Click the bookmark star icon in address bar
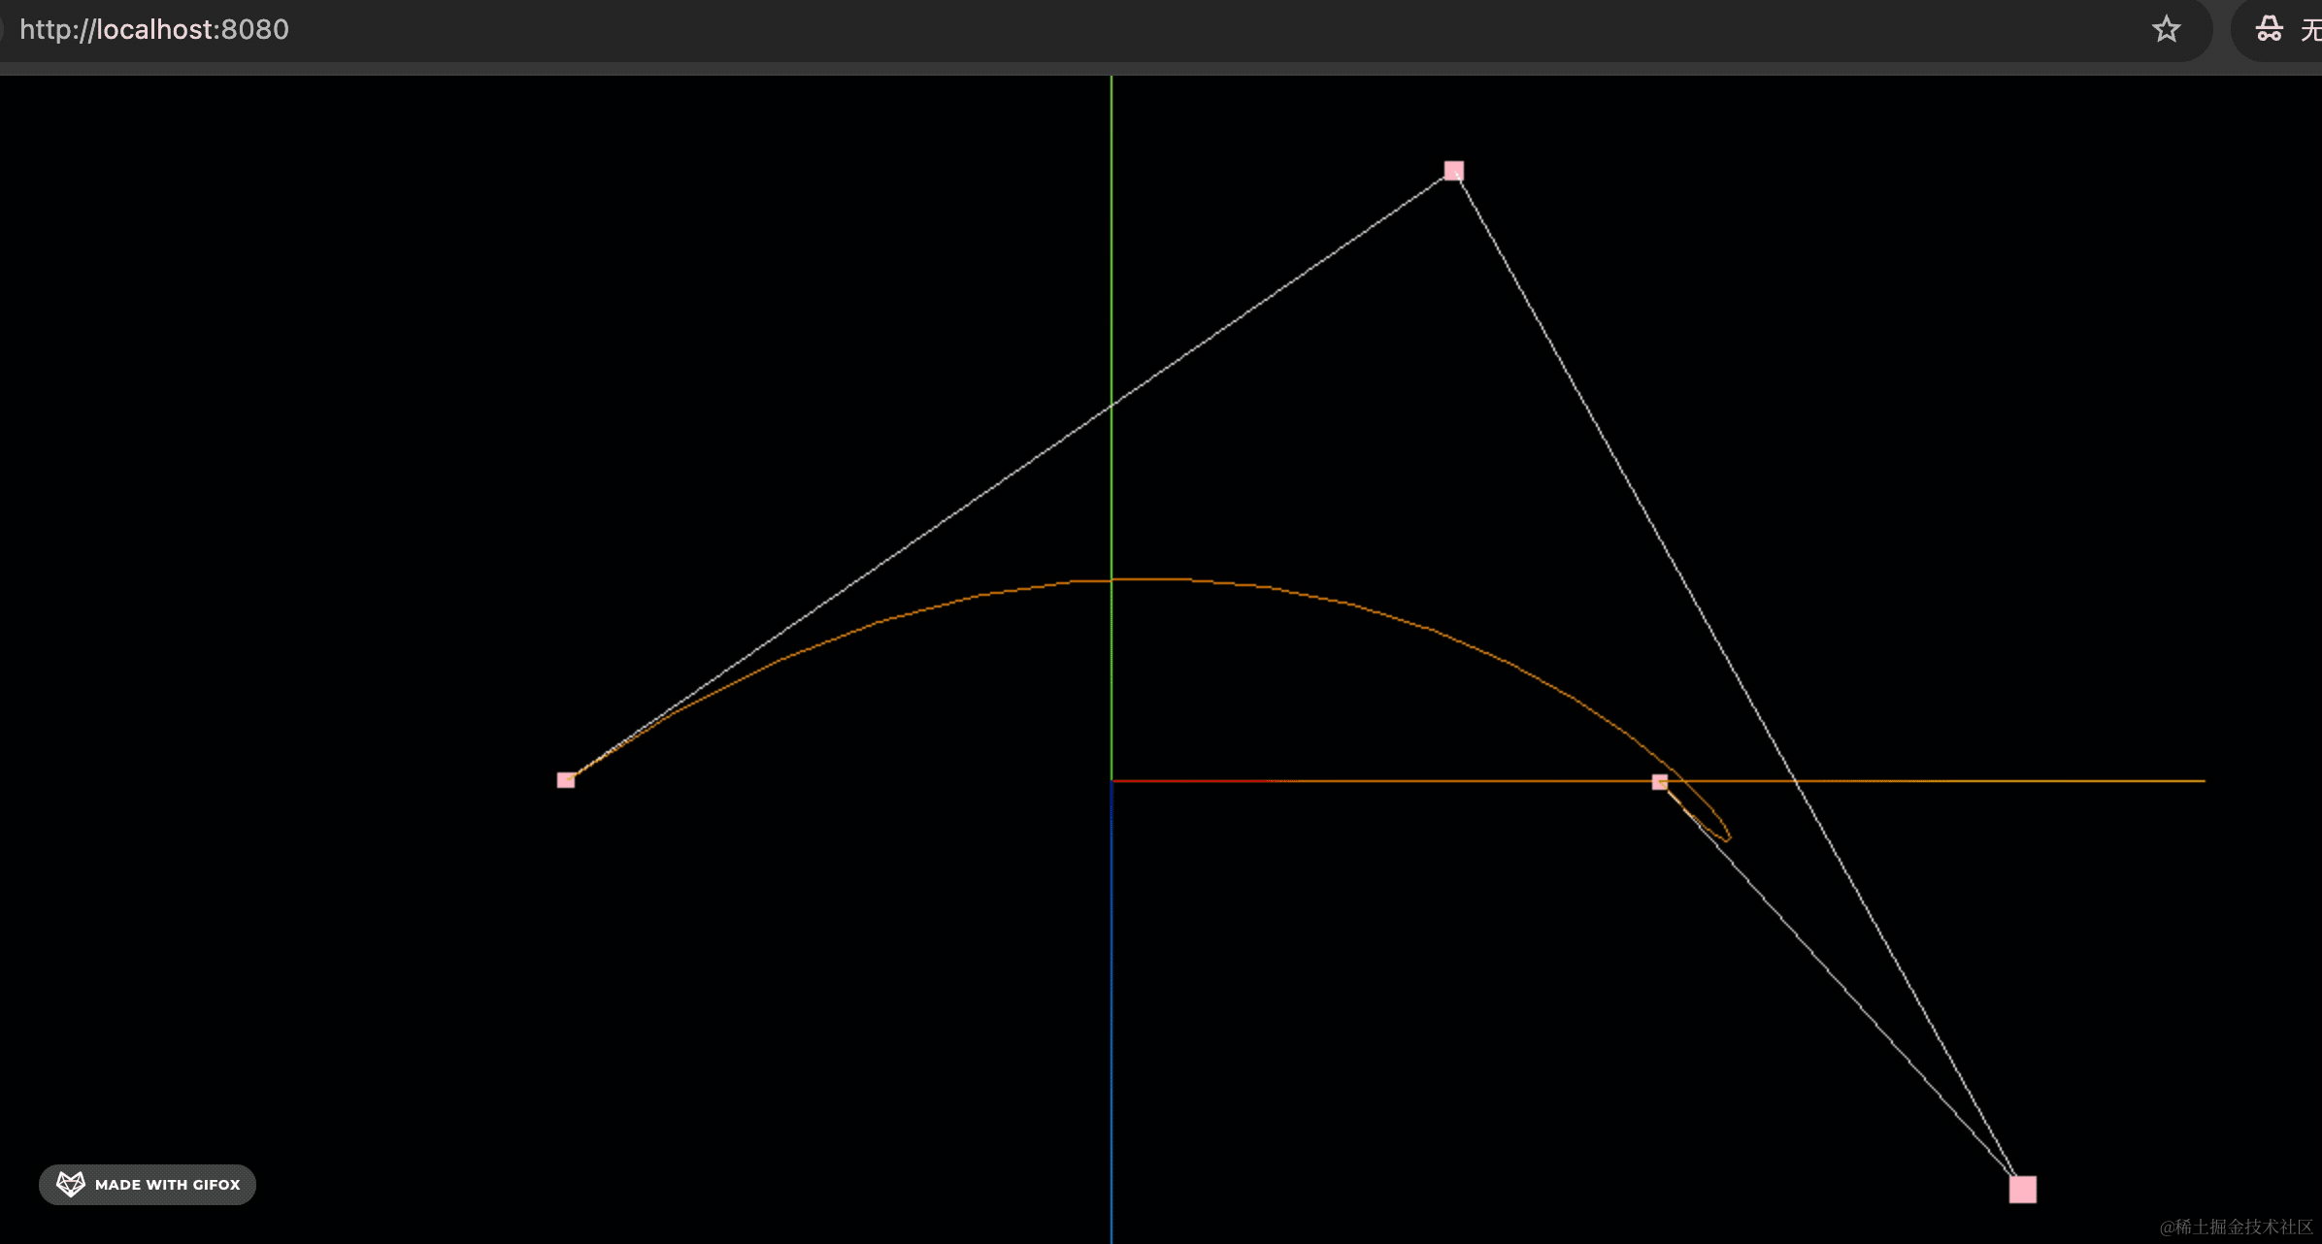 (2166, 29)
